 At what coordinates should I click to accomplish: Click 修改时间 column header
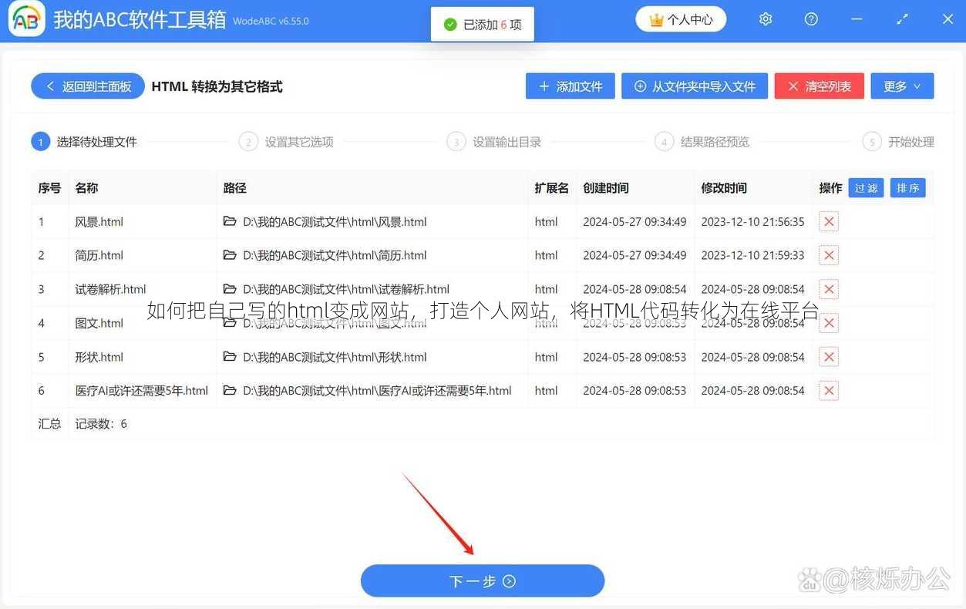(724, 188)
